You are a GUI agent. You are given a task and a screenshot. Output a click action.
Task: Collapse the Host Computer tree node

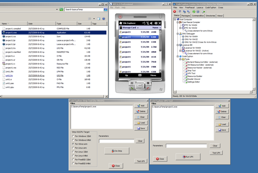(175, 19)
